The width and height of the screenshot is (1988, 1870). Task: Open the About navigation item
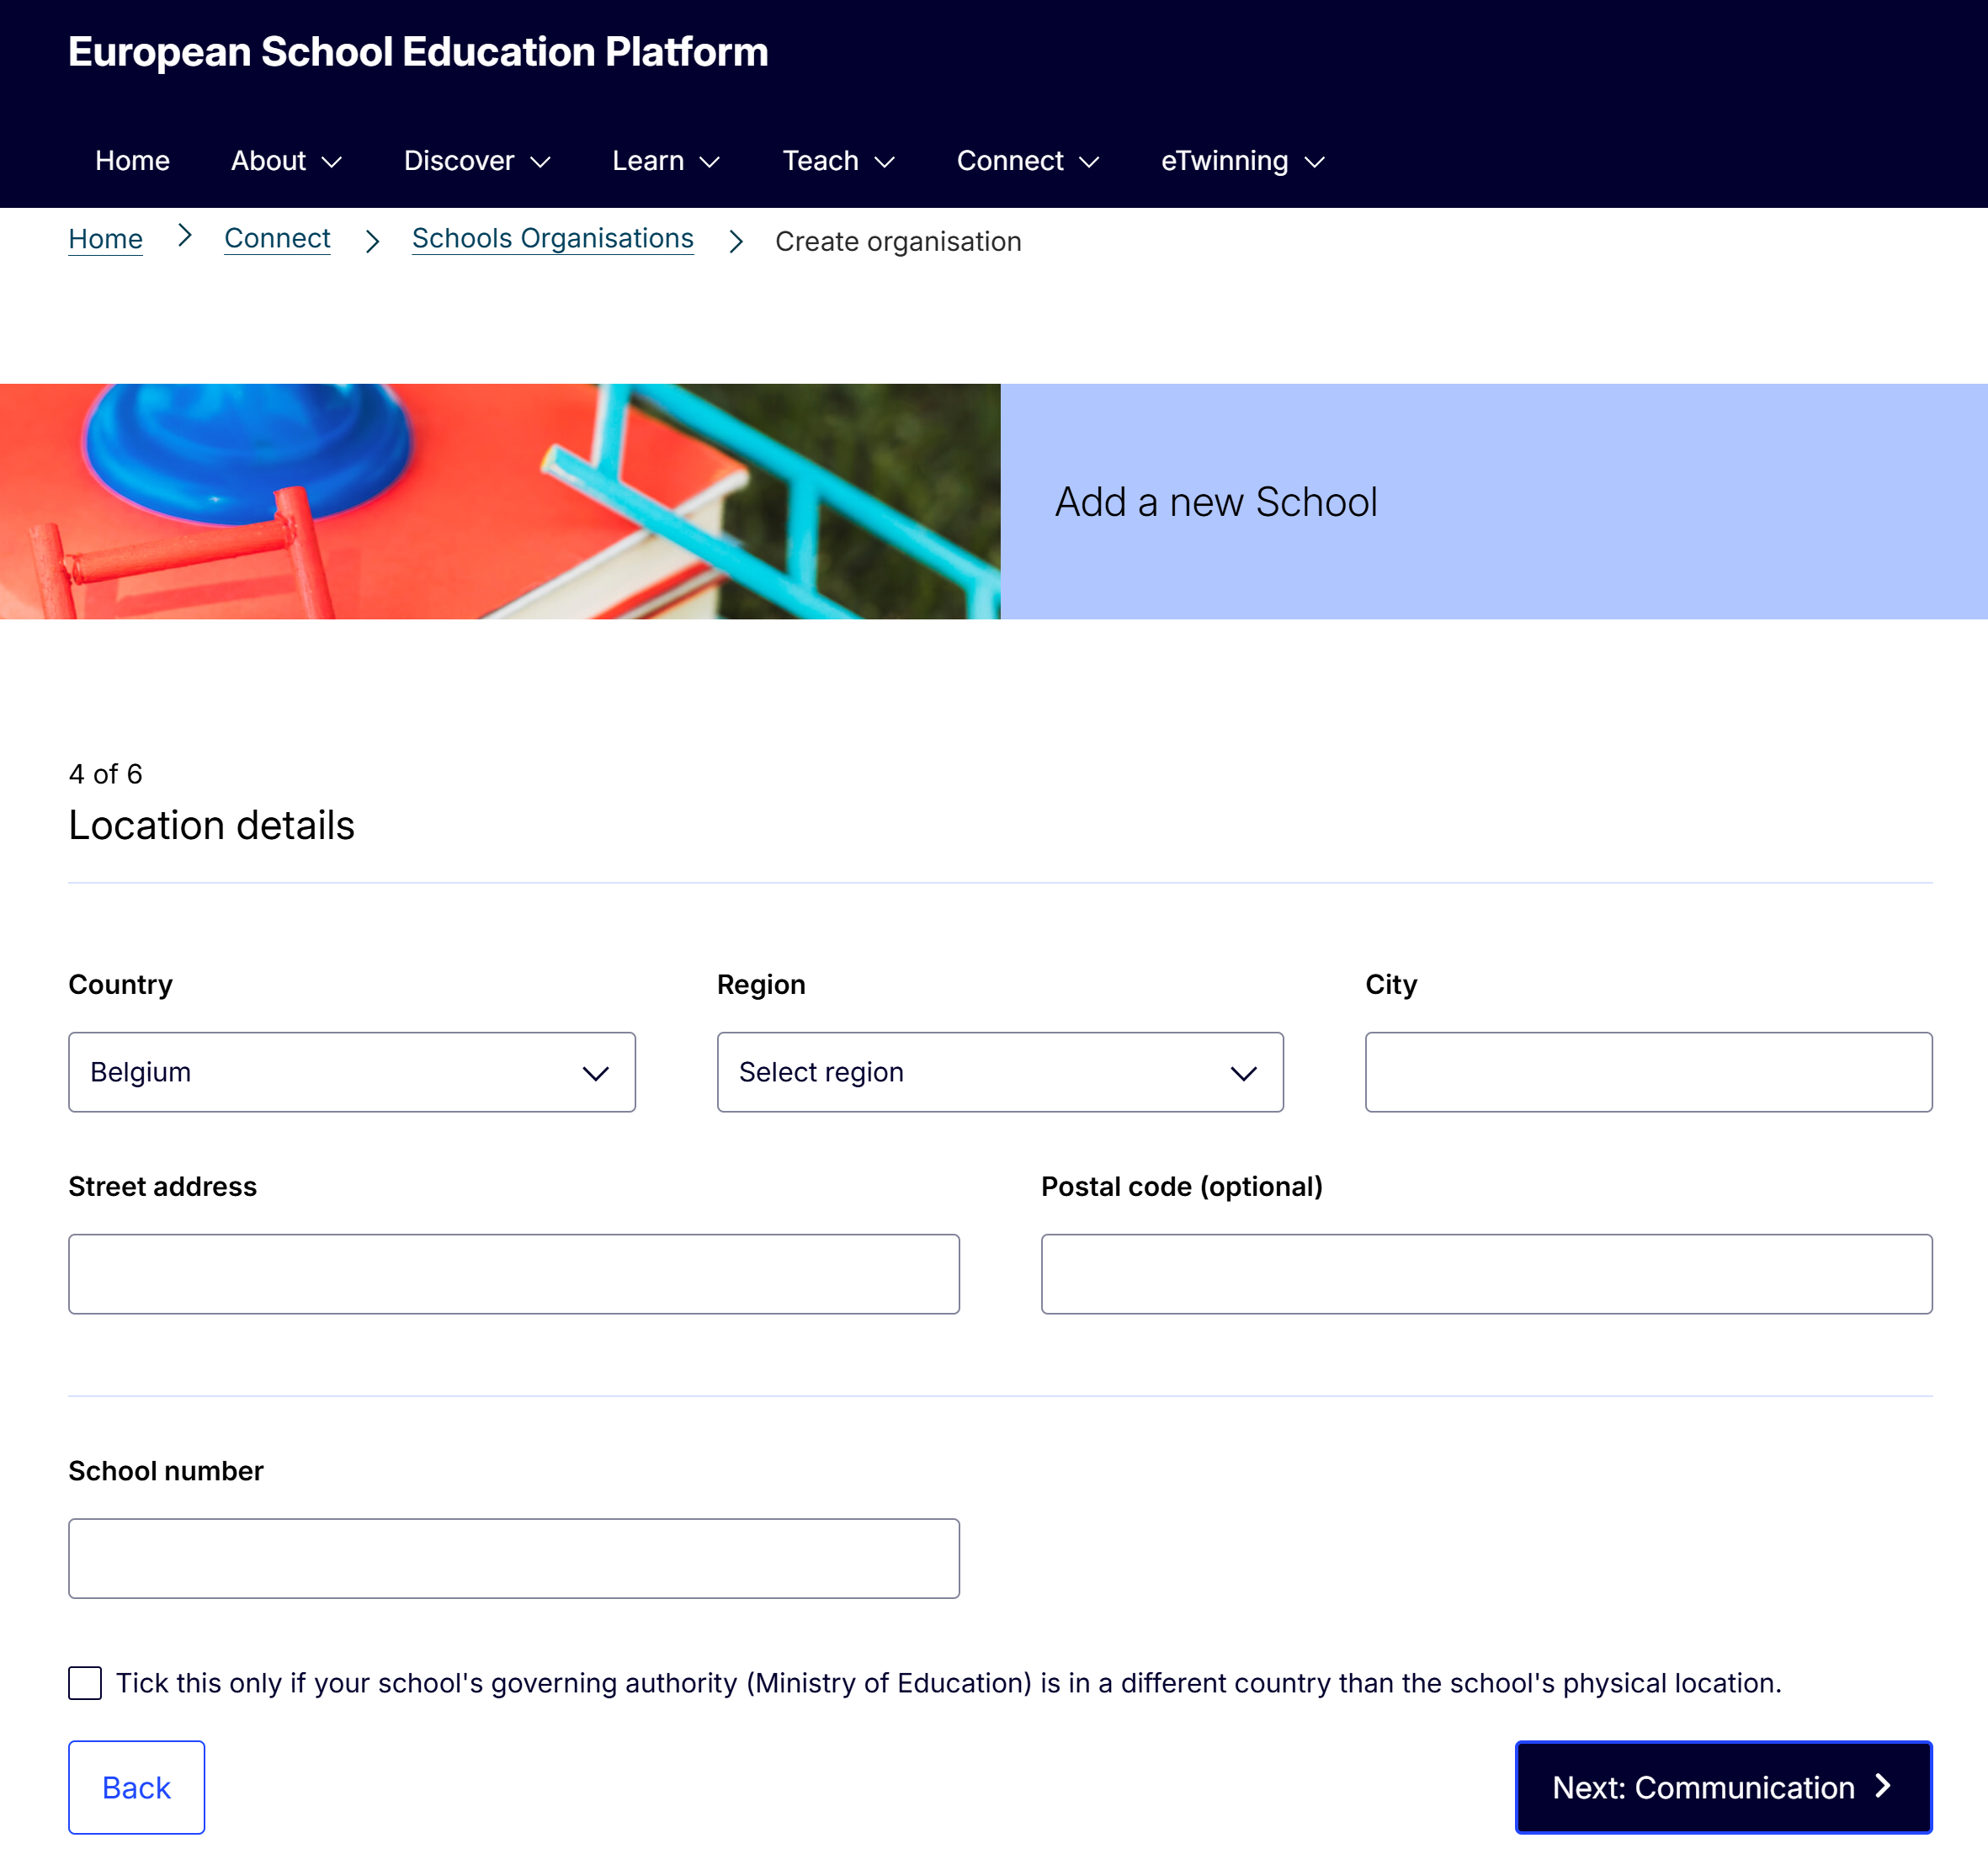tap(268, 161)
